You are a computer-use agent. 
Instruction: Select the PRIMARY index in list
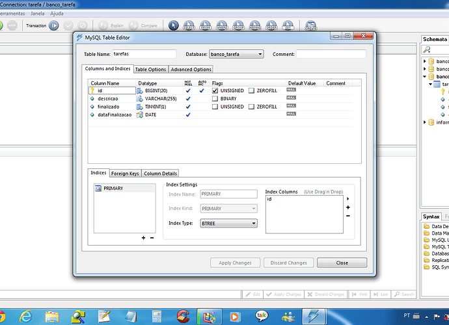pyautogui.click(x=125, y=188)
